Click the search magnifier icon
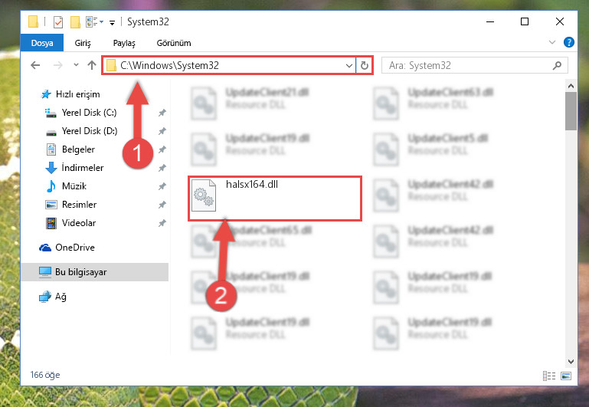This screenshot has width=589, height=407. [x=557, y=65]
